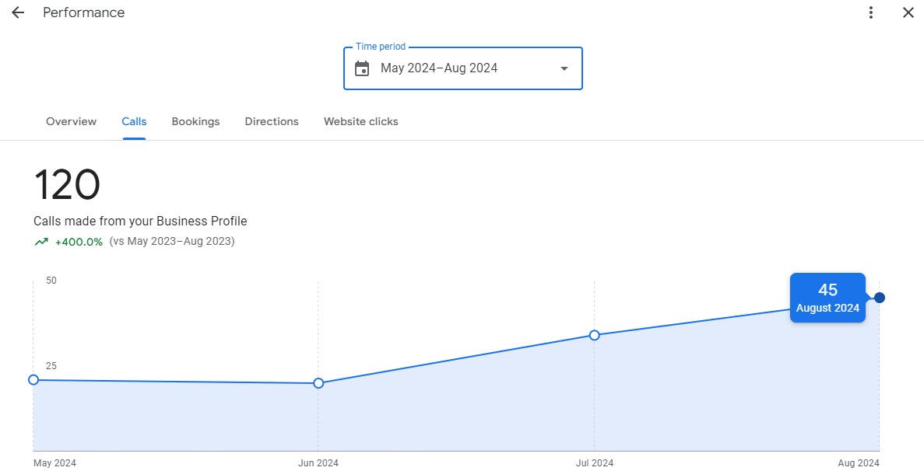
Task: Click the back arrow beside Performance
Action: pyautogui.click(x=18, y=12)
